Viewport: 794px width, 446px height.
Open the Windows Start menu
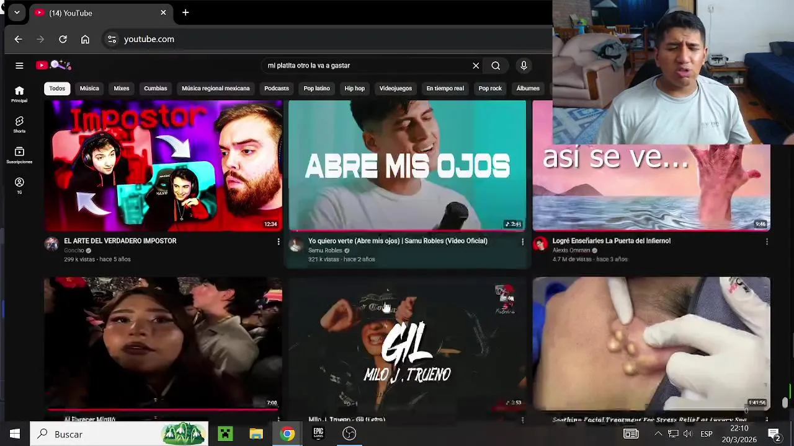click(15, 434)
